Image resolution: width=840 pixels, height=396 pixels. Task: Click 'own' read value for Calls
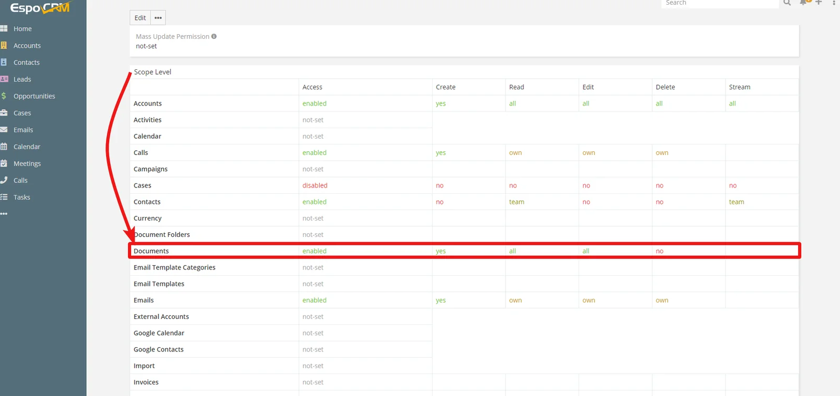tap(516, 153)
